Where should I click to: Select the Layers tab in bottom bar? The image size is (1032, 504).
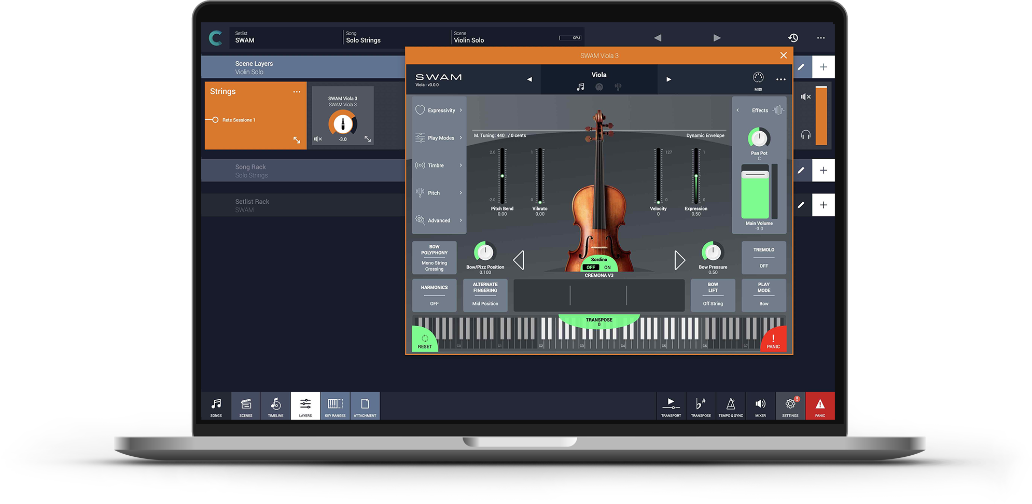tap(305, 407)
